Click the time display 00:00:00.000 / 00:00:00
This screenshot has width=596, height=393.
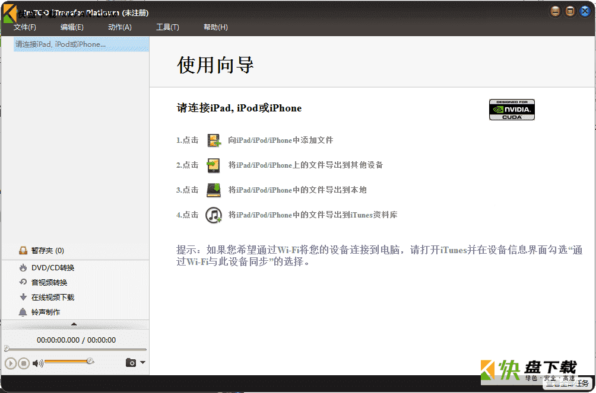point(76,340)
